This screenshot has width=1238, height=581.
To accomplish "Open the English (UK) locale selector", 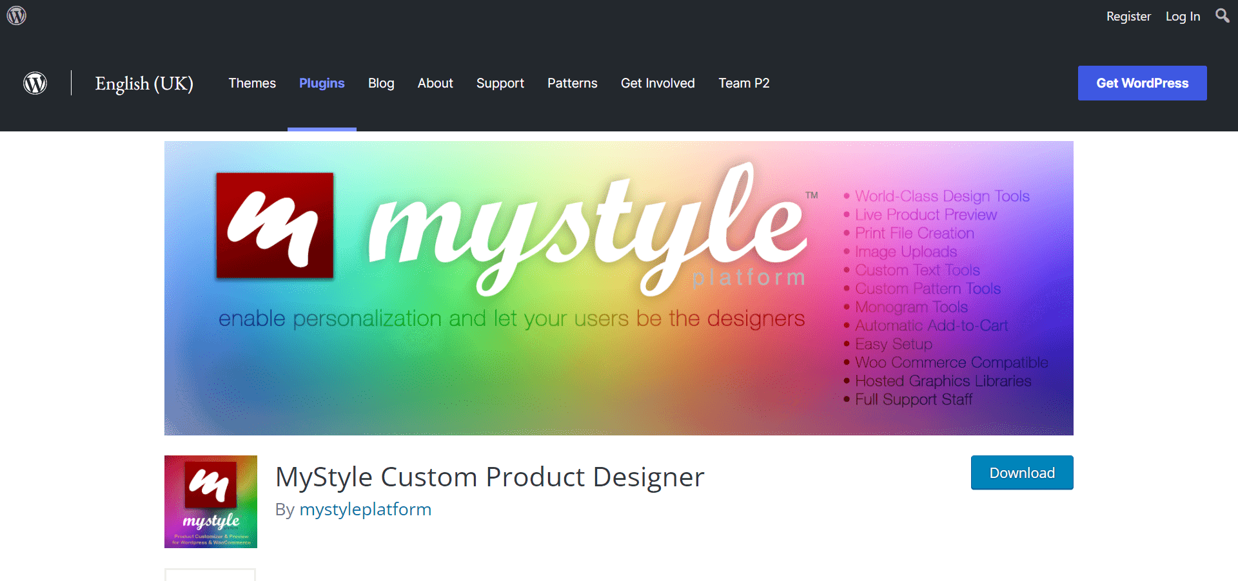I will click(144, 83).
